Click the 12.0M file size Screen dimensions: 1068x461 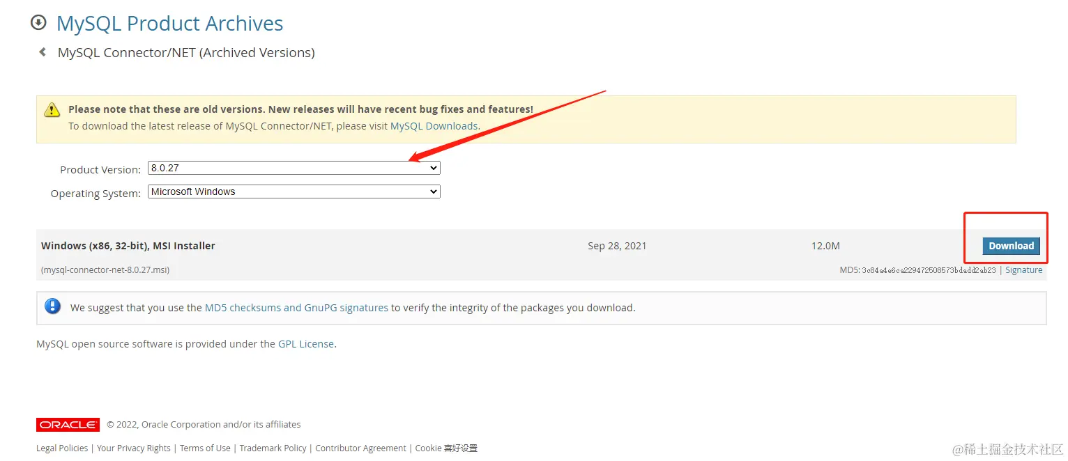[x=825, y=246]
